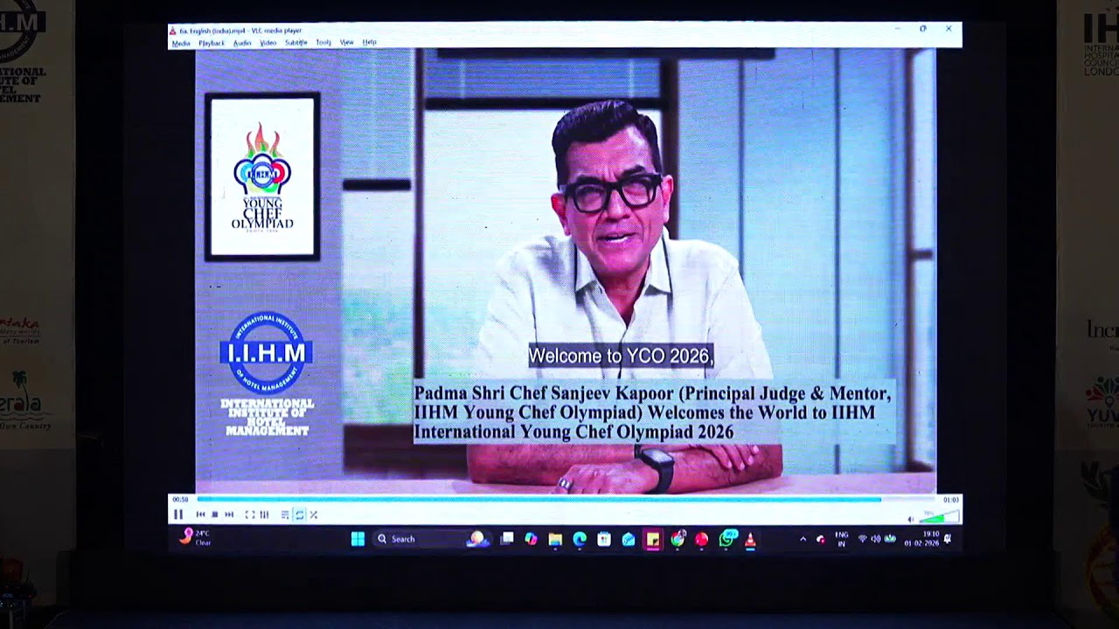This screenshot has height=629, width=1119.
Task: Open battery status in system tray
Action: click(891, 539)
